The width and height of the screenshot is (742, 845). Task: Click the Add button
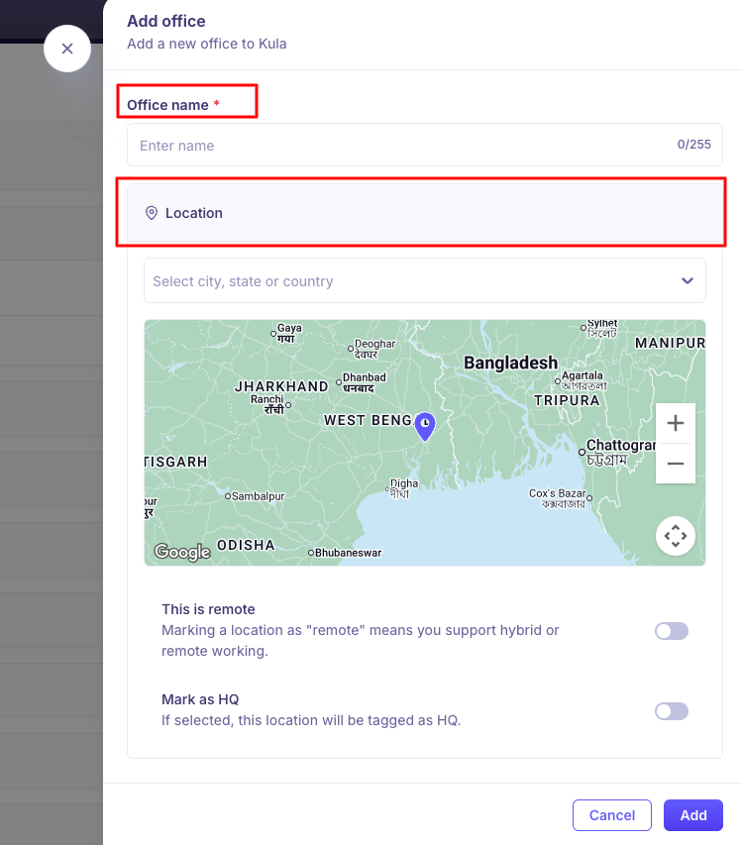tap(692, 815)
